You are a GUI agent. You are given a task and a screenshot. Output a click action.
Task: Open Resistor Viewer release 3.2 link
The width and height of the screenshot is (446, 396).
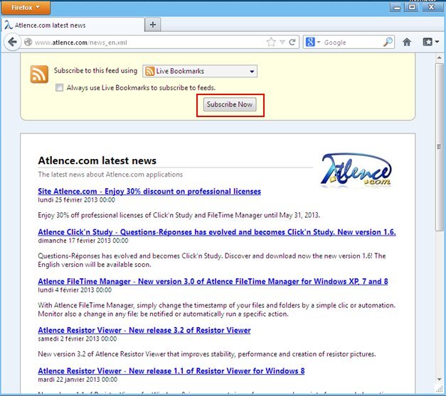tap(144, 330)
